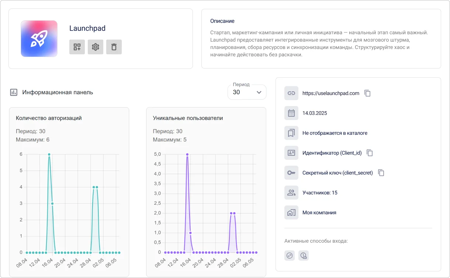Click the calendar icon next to 14.03.2025
Viewport: 450px width, 278px height.
click(291, 113)
